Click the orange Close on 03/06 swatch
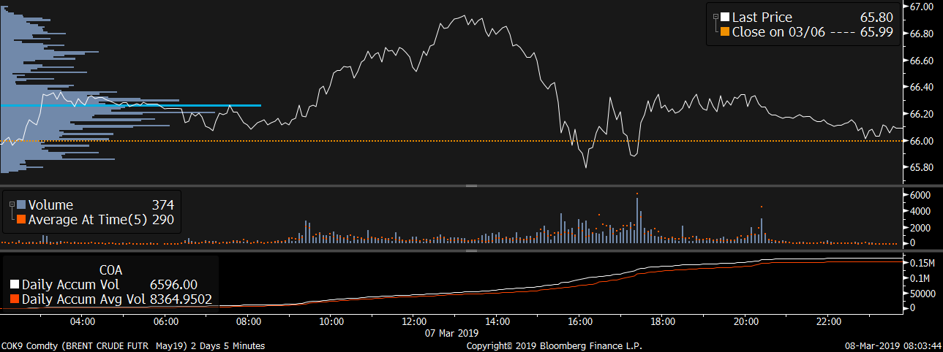Viewport: 943px width, 352px height. click(725, 32)
